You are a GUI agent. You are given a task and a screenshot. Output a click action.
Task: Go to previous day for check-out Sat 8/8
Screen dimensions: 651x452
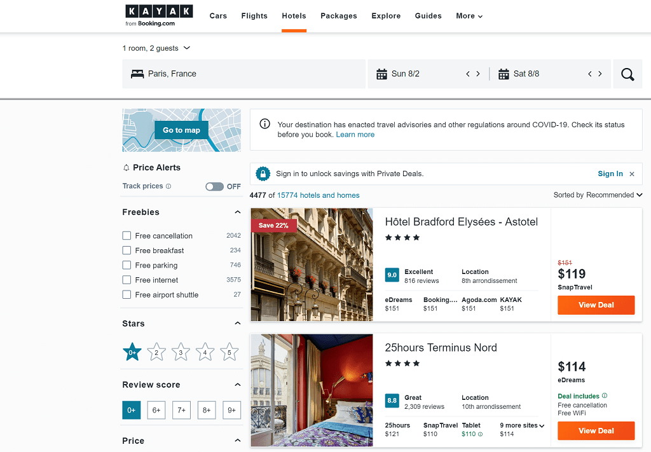[x=589, y=74]
